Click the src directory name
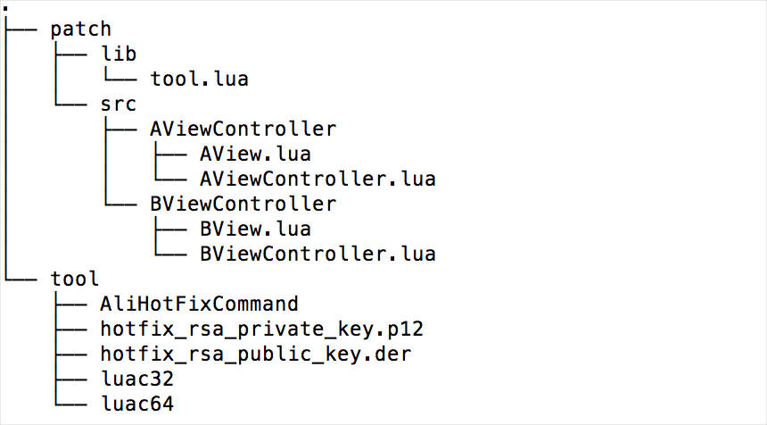The height and width of the screenshot is (425, 767). (x=118, y=104)
